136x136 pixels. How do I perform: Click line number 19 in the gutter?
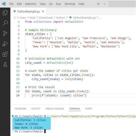tap(18, 95)
